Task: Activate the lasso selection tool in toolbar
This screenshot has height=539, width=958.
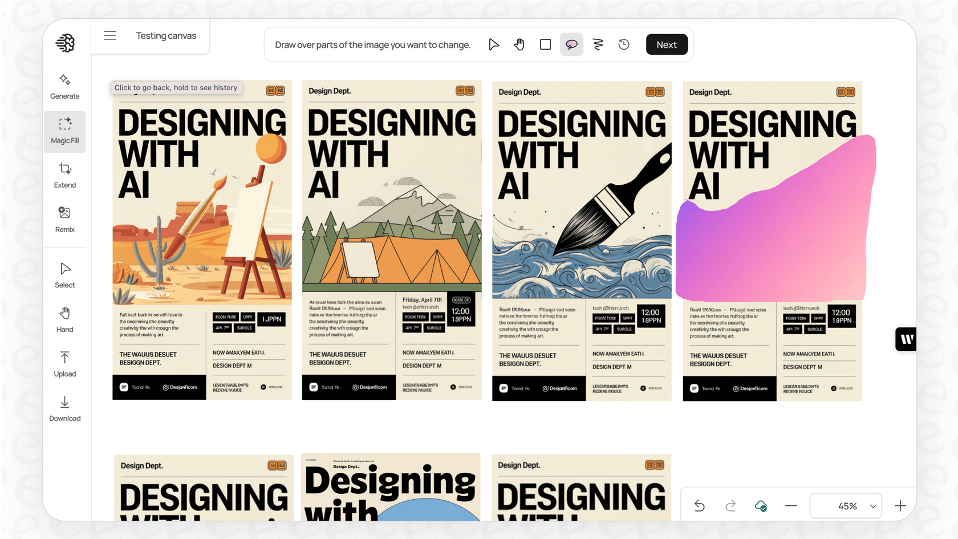Action: tap(571, 44)
